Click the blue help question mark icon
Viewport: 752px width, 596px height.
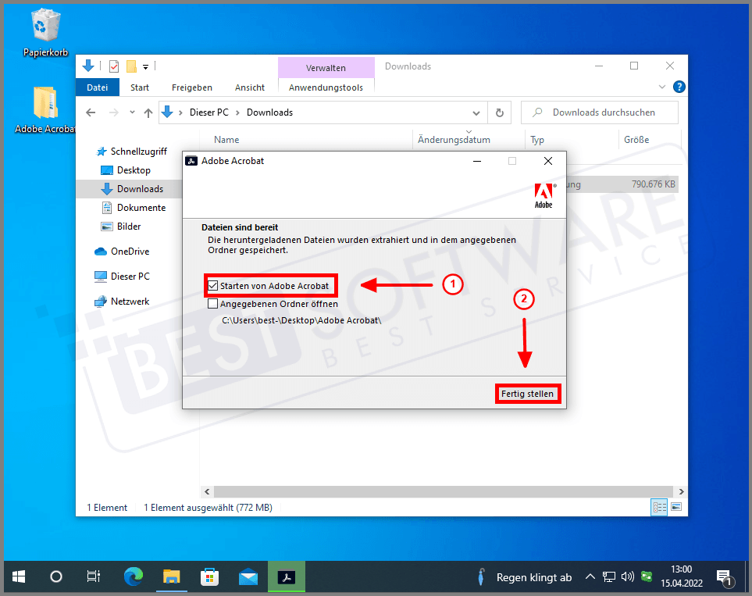[x=679, y=87]
